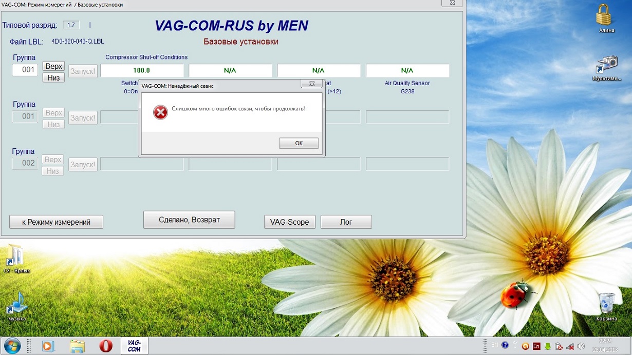The width and height of the screenshot is (632, 355).
Task: Click Низ next to first Группа 001
Action: pyautogui.click(x=53, y=77)
